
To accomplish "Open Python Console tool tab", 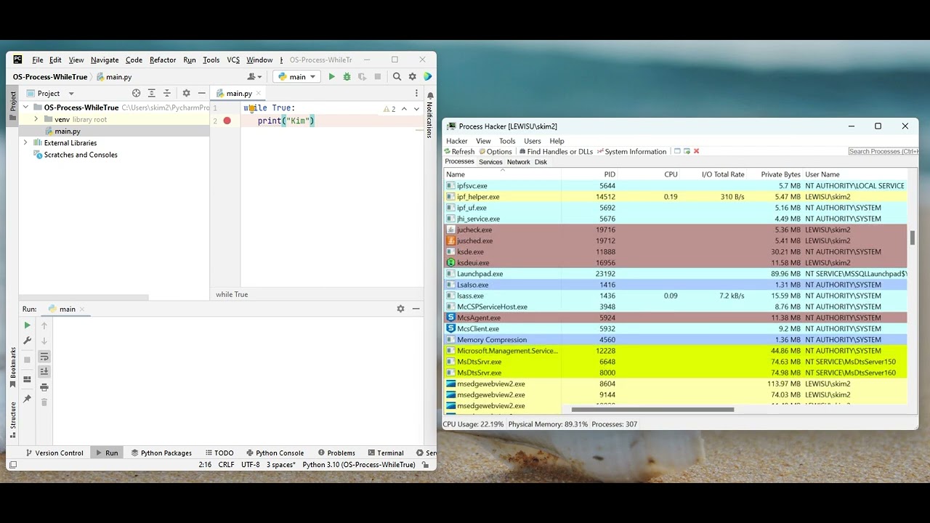I will [x=275, y=453].
